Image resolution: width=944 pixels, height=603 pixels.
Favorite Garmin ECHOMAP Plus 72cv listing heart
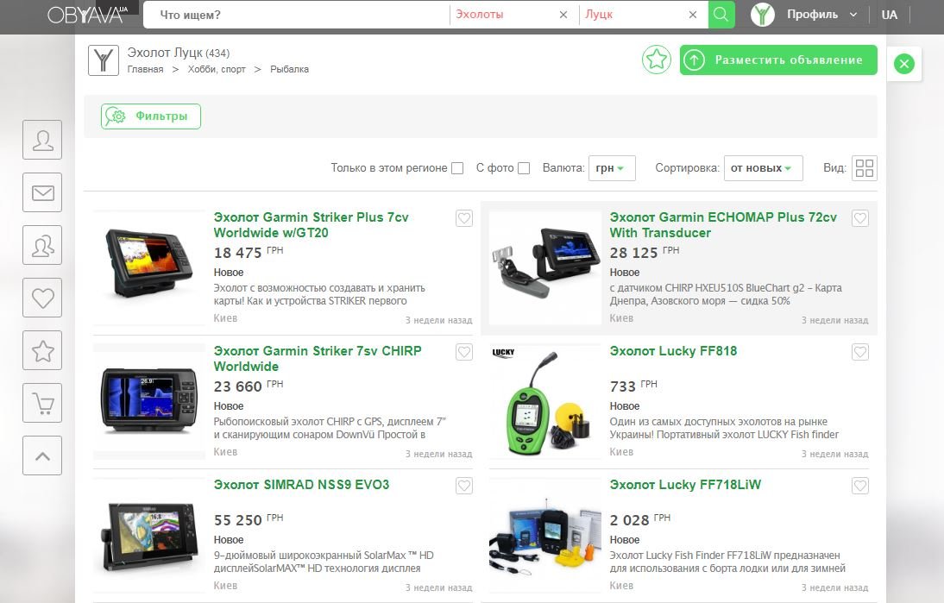pyautogui.click(x=860, y=218)
